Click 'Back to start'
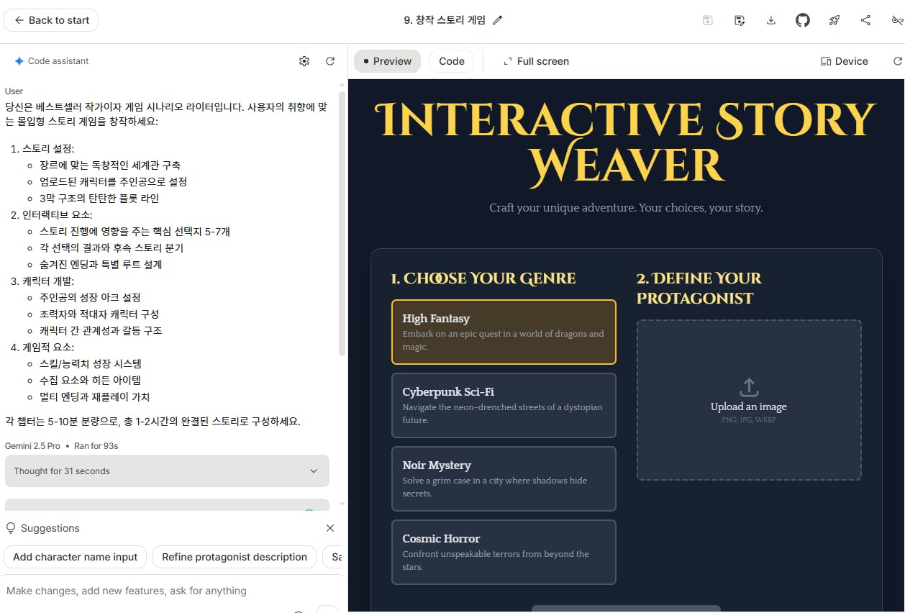The width and height of the screenshot is (905, 613). (x=50, y=20)
